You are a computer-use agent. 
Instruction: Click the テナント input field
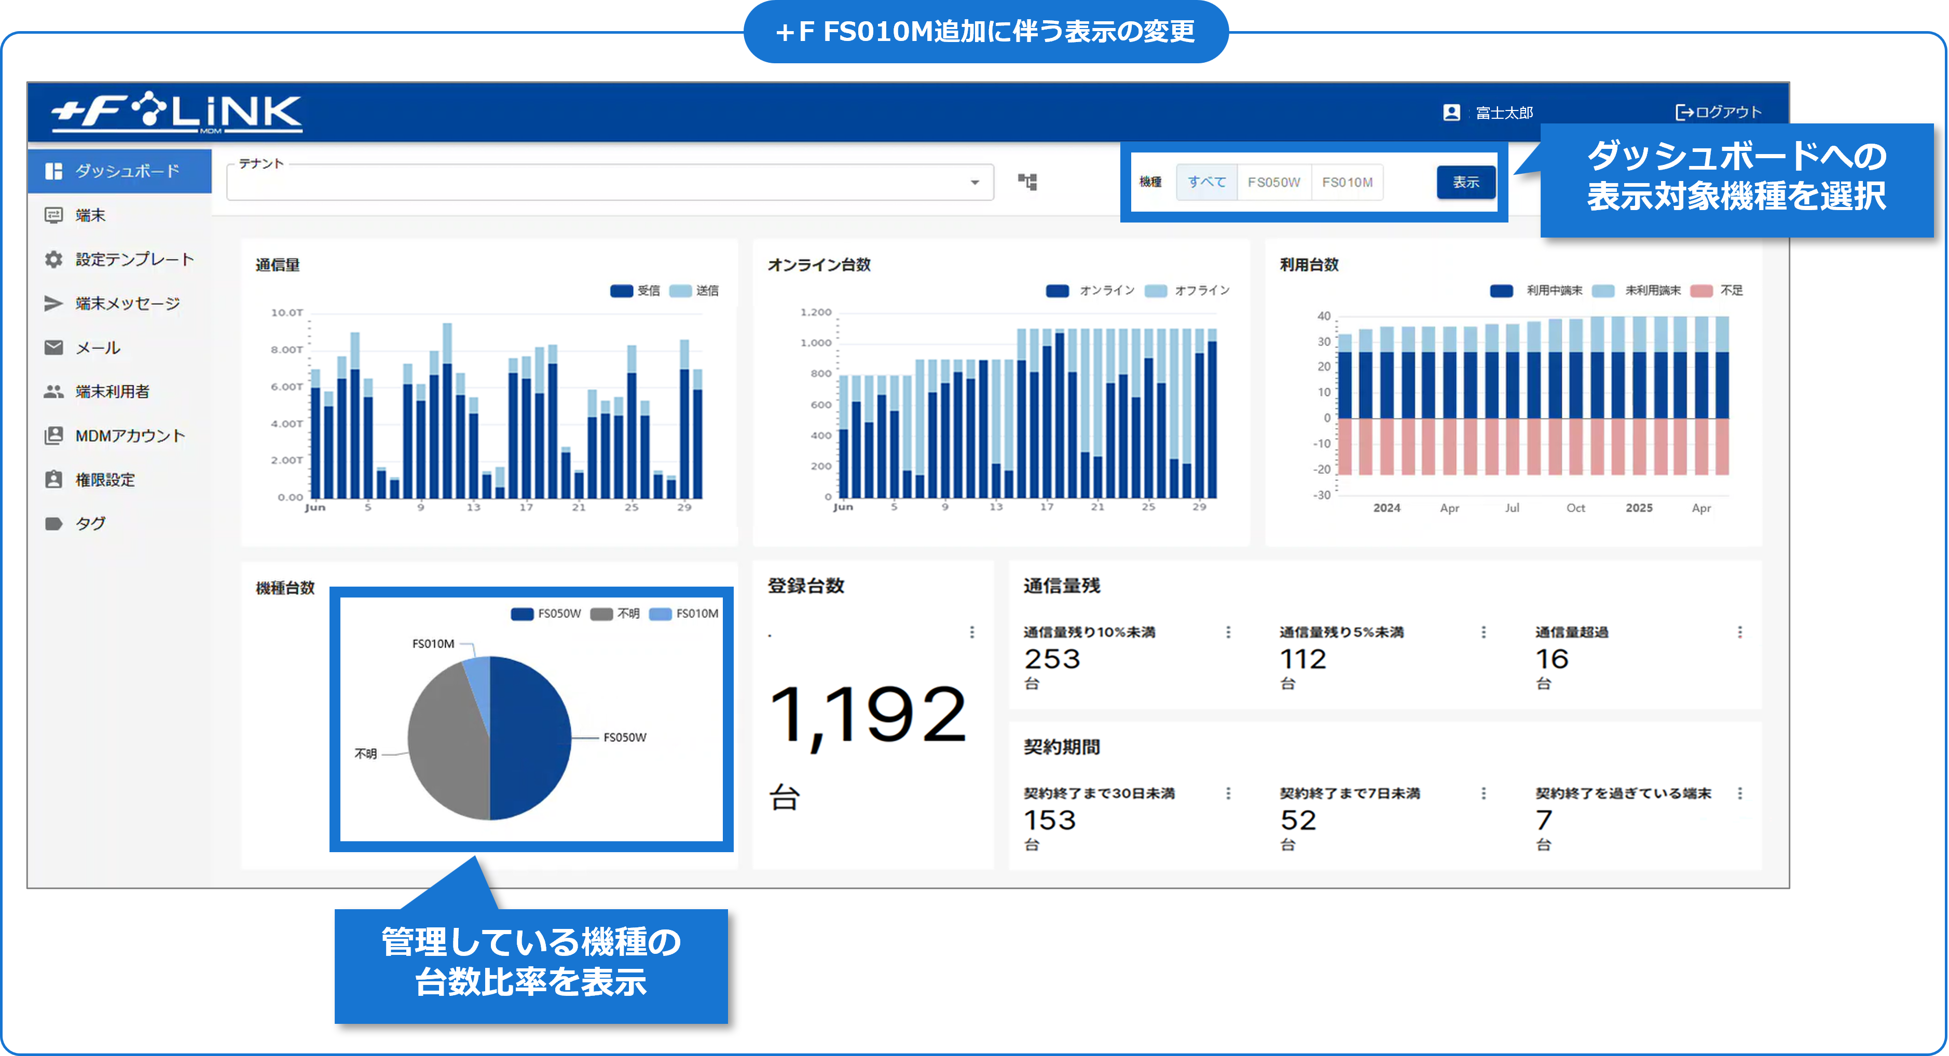(610, 182)
